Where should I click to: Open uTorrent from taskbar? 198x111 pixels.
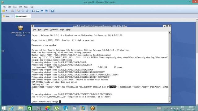[x=57, y=108]
